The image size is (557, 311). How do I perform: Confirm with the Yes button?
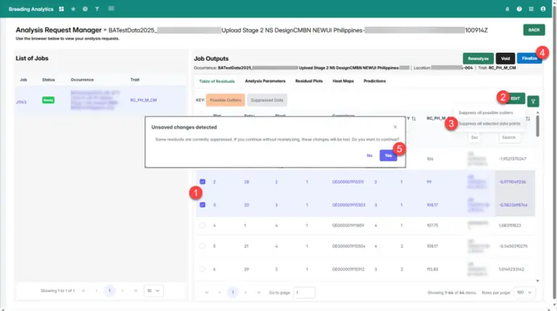pos(389,155)
